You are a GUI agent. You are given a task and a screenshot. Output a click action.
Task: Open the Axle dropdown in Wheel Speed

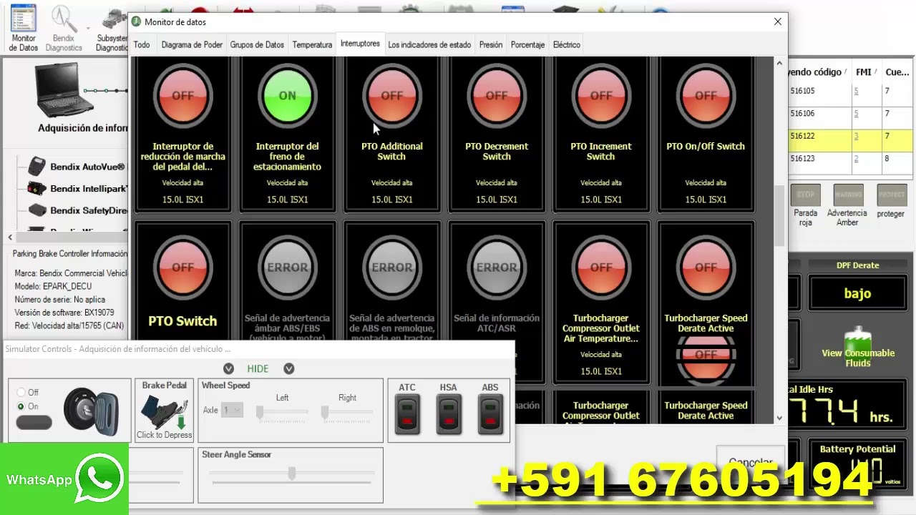(x=233, y=410)
